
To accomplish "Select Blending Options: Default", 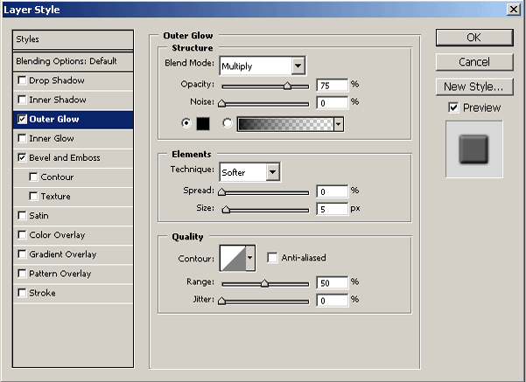I will pyautogui.click(x=67, y=61).
